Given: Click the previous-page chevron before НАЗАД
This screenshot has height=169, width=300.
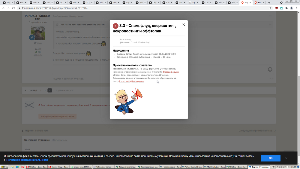Looking at the screenshot, I should [x=26, y=90].
